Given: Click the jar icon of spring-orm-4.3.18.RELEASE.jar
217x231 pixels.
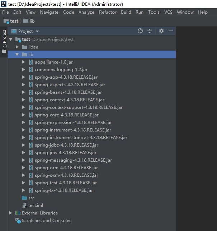Looking at the screenshot, I should click(31, 168).
